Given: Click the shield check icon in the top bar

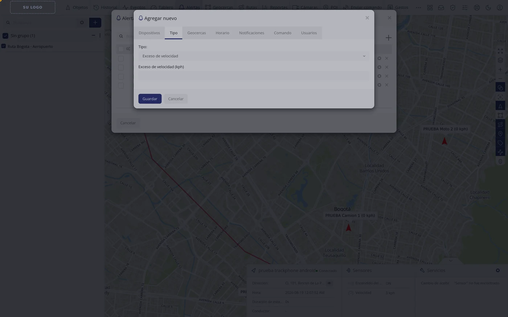Looking at the screenshot, I should pyautogui.click(x=453, y=7).
